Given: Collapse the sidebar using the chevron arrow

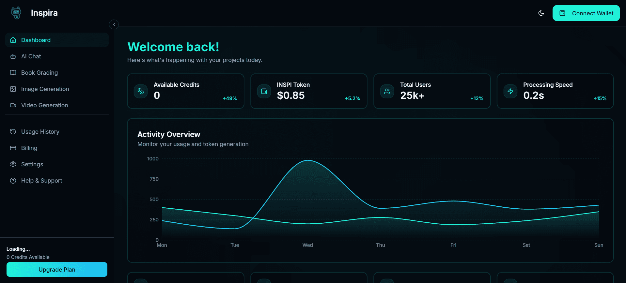Looking at the screenshot, I should point(114,24).
